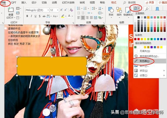The height and width of the screenshot is (118, 167).
Task: Pick purple recently used color swatch
Action: click(152, 47)
